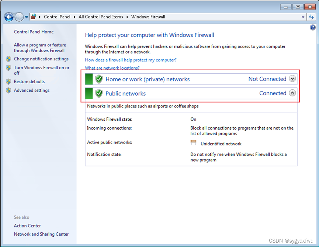This screenshot has width=319, height=247.
Task: Open Turn Windows Firewall on or off
Action: pyautogui.click(x=42, y=70)
